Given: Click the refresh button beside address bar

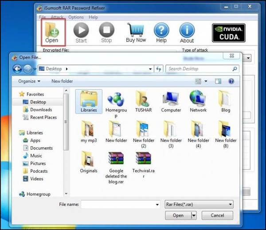Looking at the screenshot, I should [x=158, y=69].
